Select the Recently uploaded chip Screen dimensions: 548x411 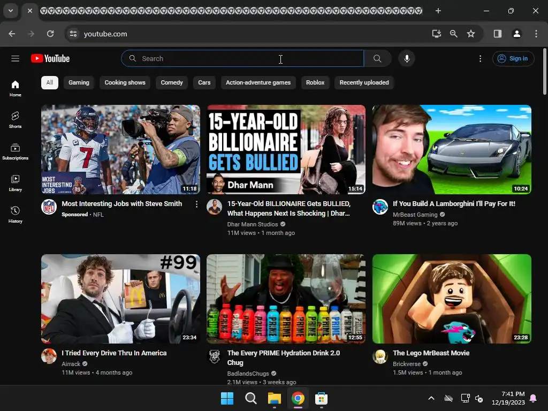coord(364,82)
